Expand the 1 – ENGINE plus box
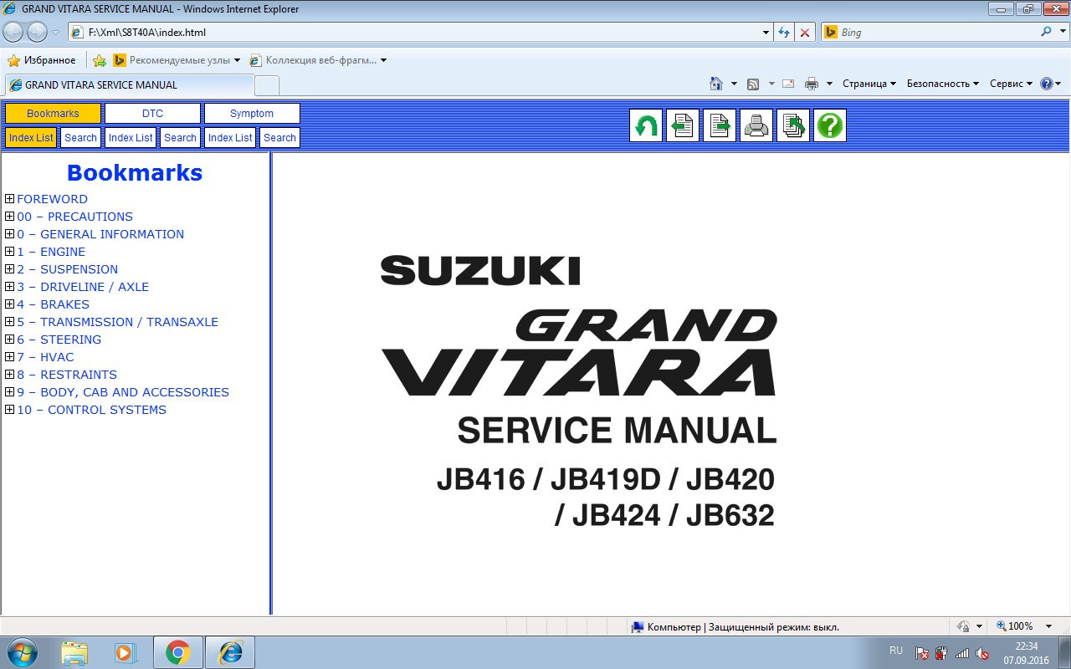This screenshot has height=669, width=1071. pyautogui.click(x=10, y=252)
